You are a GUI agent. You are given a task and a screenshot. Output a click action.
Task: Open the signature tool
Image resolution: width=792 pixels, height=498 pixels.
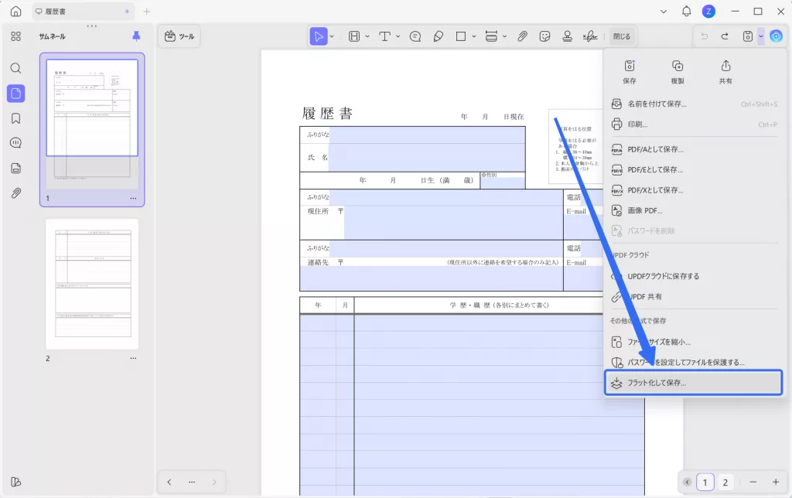coord(589,36)
